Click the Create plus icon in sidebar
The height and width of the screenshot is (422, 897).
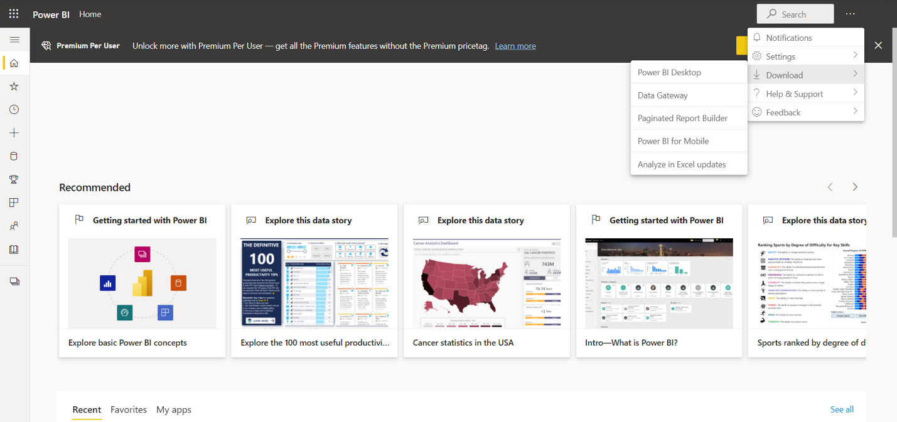14,133
